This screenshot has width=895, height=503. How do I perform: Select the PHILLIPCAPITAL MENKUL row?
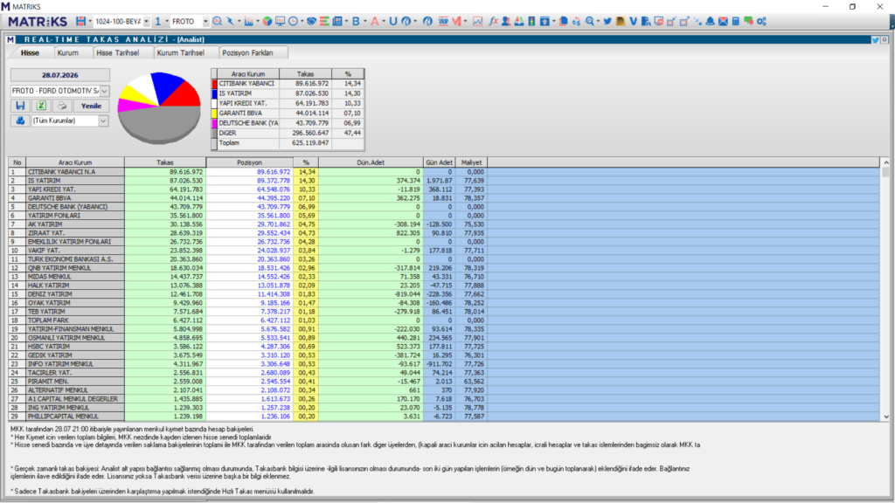444,417
